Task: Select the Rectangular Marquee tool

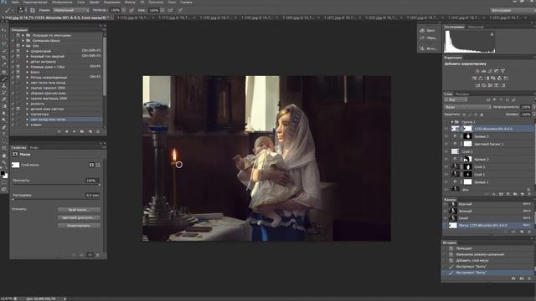Action: [x=4, y=37]
